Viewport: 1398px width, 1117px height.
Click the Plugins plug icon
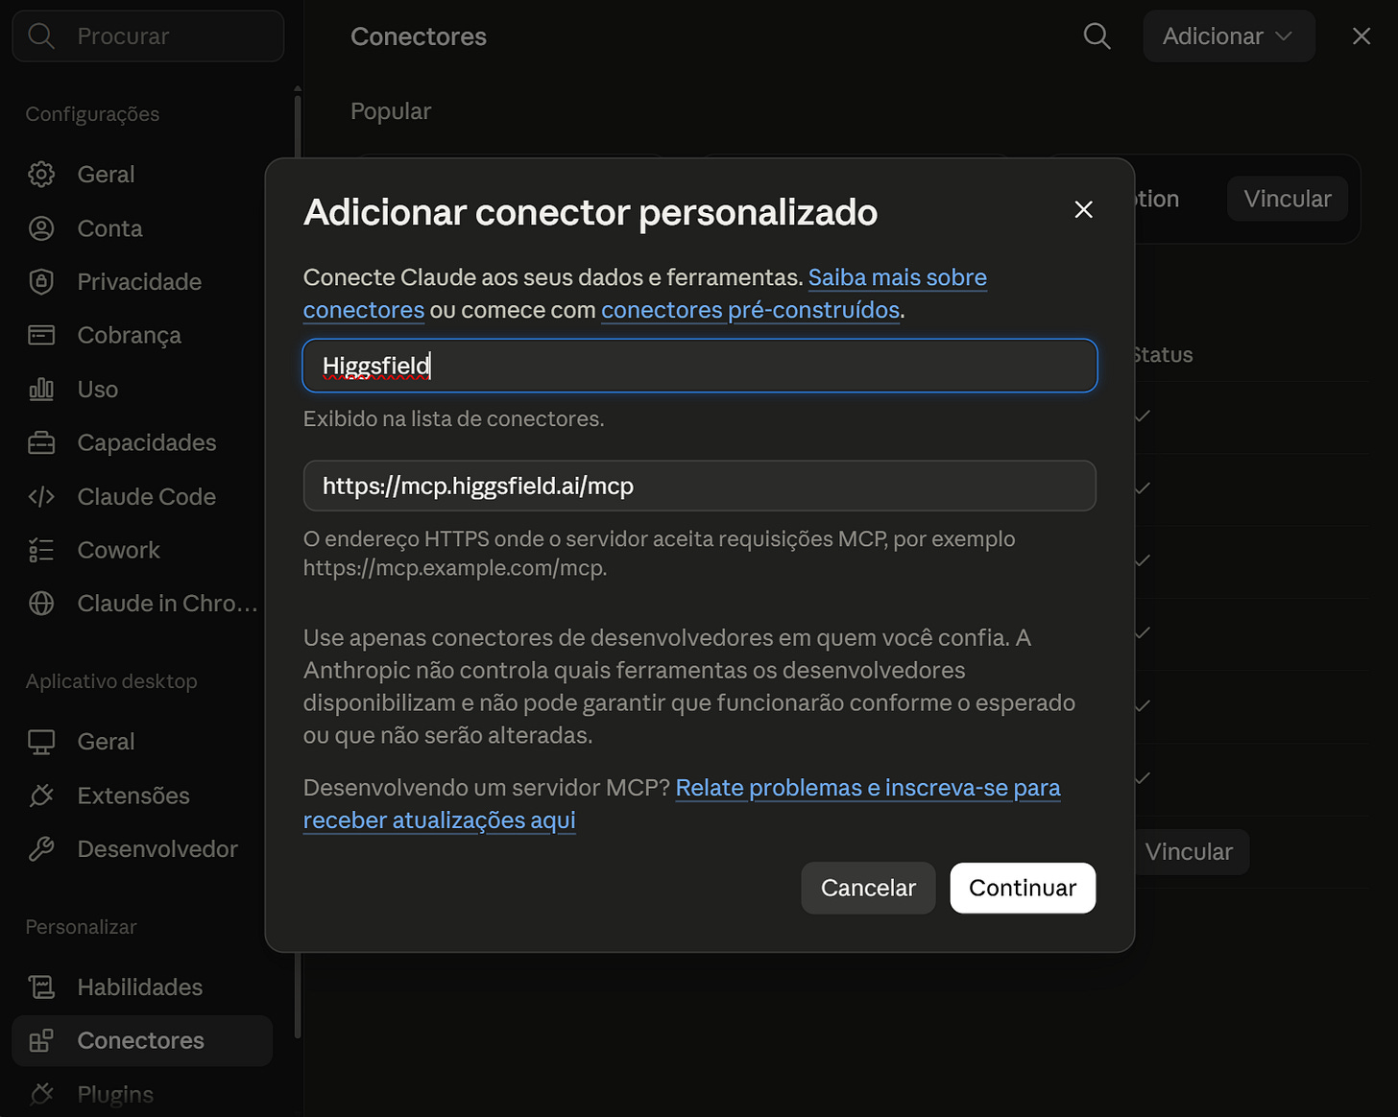tap(41, 1094)
